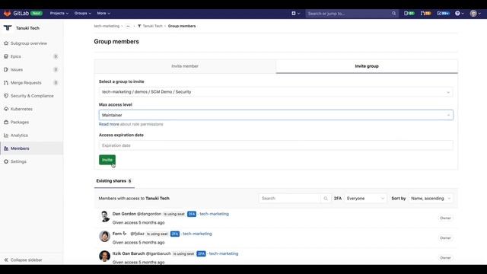Click the Owner label in Fern's row
Image resolution: width=487 pixels, height=274 pixels.
(x=445, y=238)
